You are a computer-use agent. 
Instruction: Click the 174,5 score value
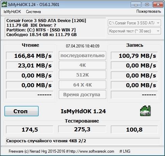point(30,130)
